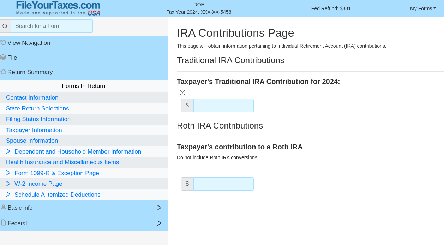Expand the Form 1099-R & Exception Page section
This screenshot has height=245, width=444.
[x=8, y=173]
